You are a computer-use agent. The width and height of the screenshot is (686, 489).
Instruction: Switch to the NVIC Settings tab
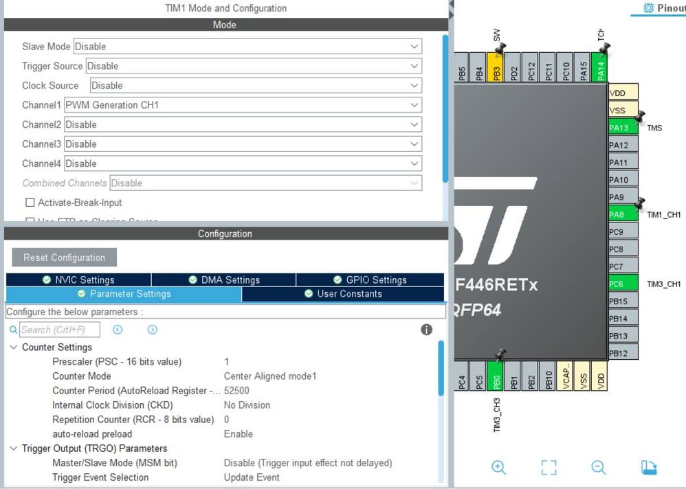tap(79, 280)
